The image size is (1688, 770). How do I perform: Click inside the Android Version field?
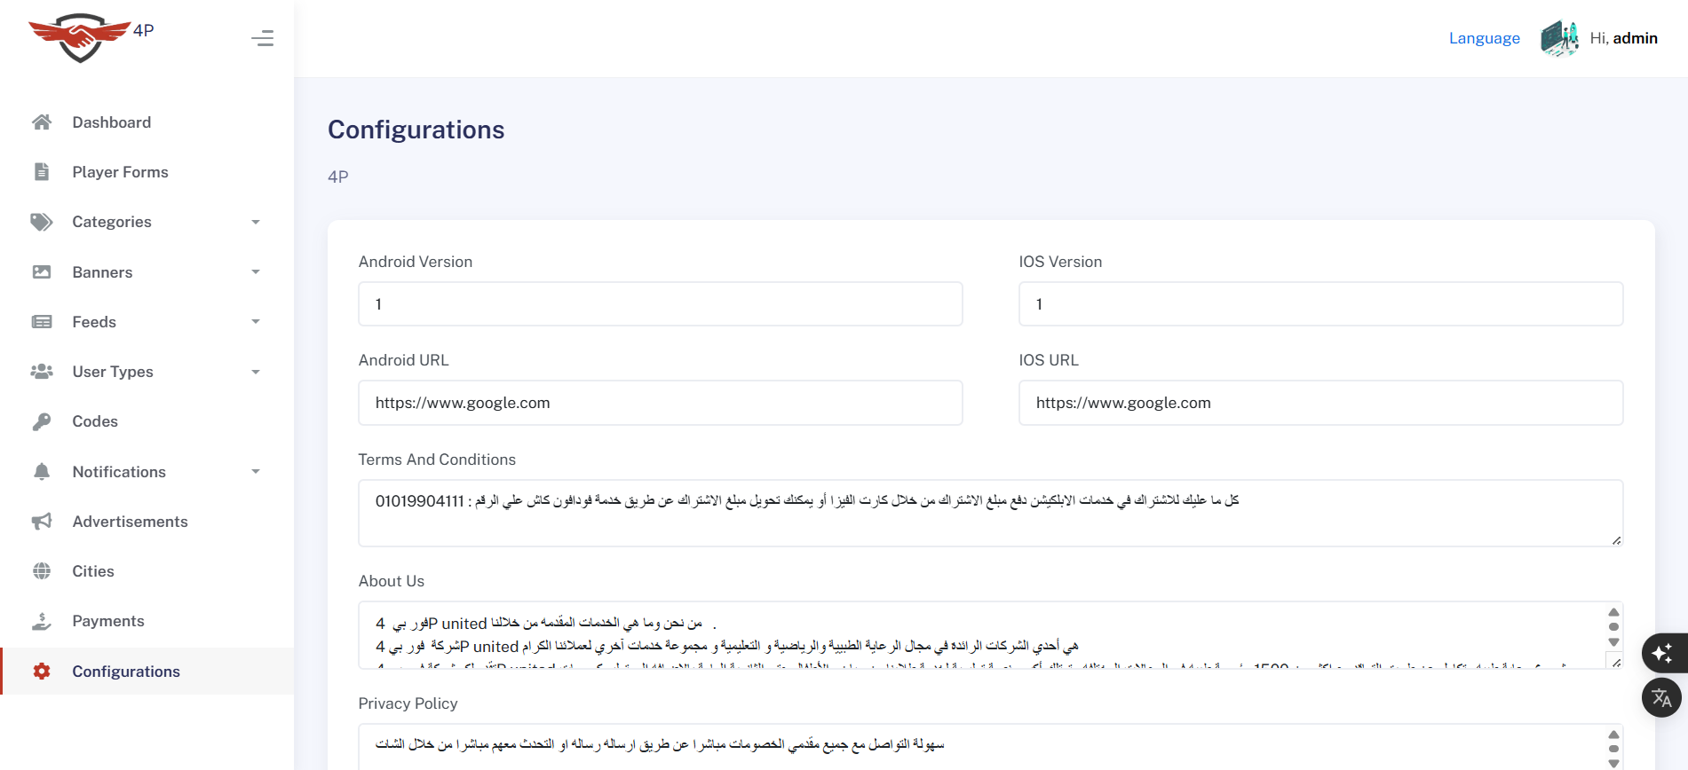click(660, 303)
